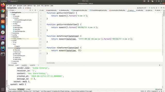The width and height of the screenshot is (165, 92).
Task: Open Favorites side tool window
Action: coord(7,84)
